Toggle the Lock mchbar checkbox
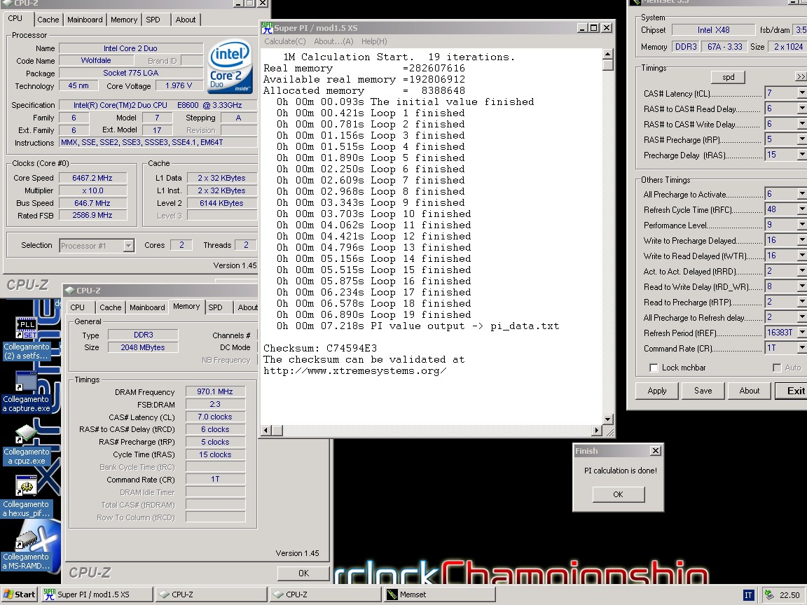Image resolution: width=807 pixels, height=605 pixels. click(654, 368)
